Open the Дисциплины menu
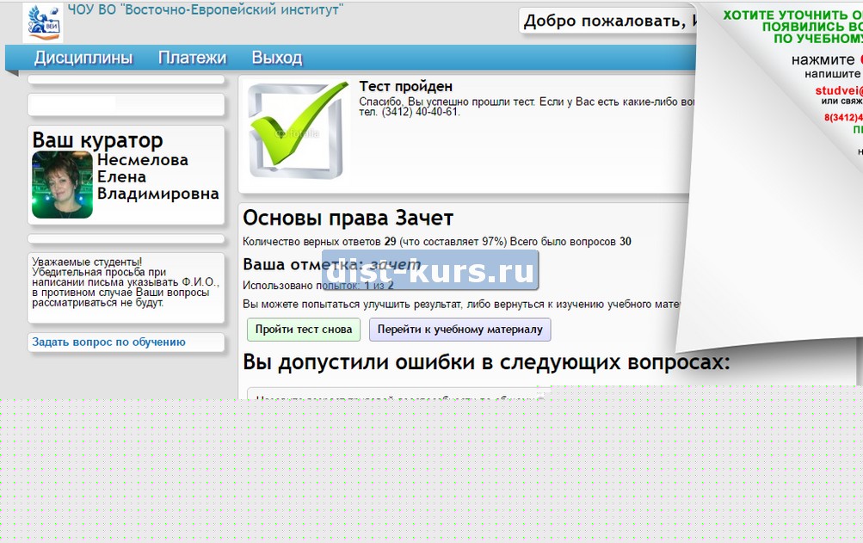 (83, 58)
